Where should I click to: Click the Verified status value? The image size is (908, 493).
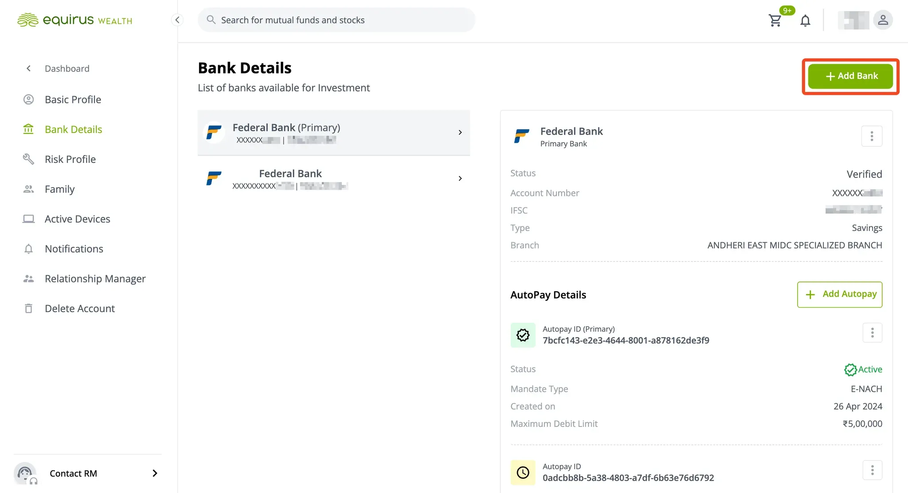(864, 174)
